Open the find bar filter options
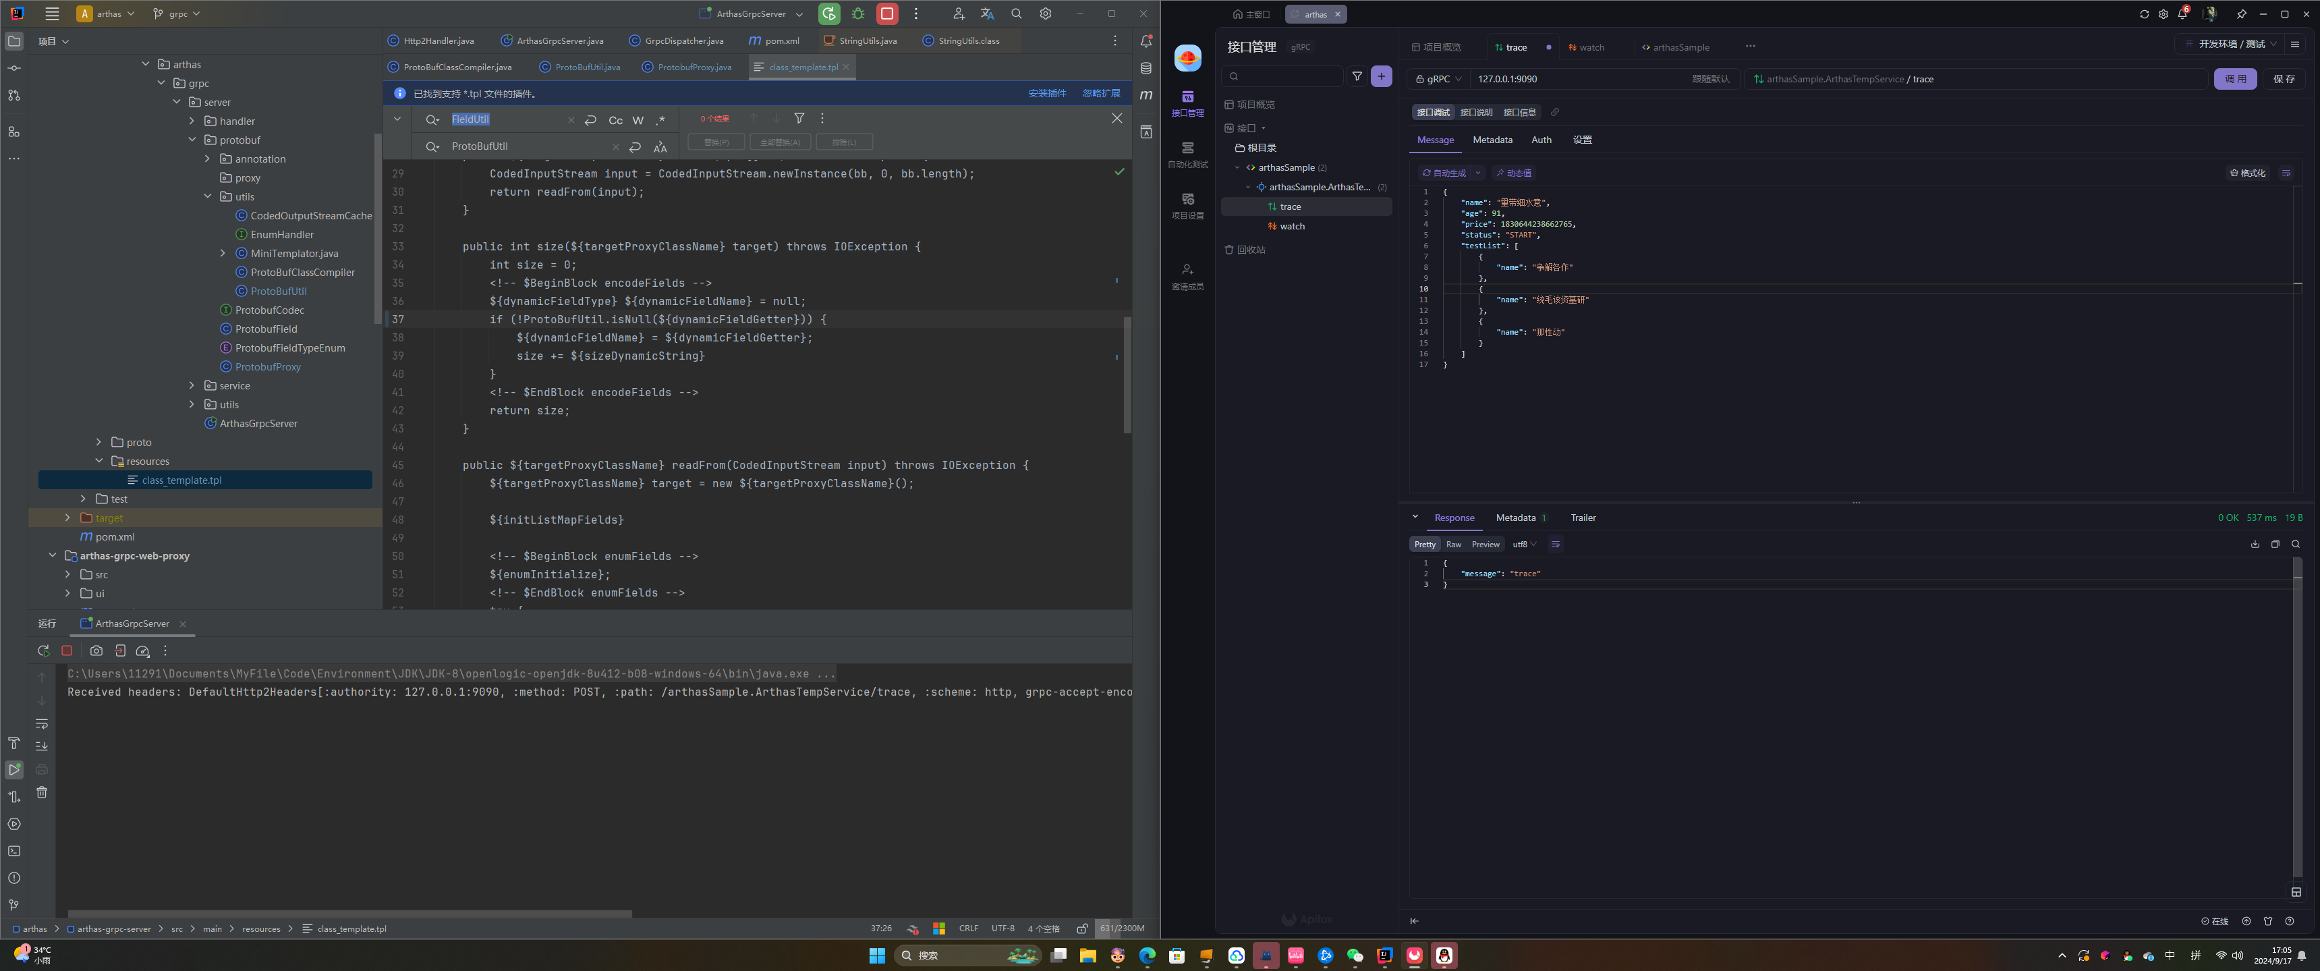Viewport: 2320px width, 971px height. point(799,118)
